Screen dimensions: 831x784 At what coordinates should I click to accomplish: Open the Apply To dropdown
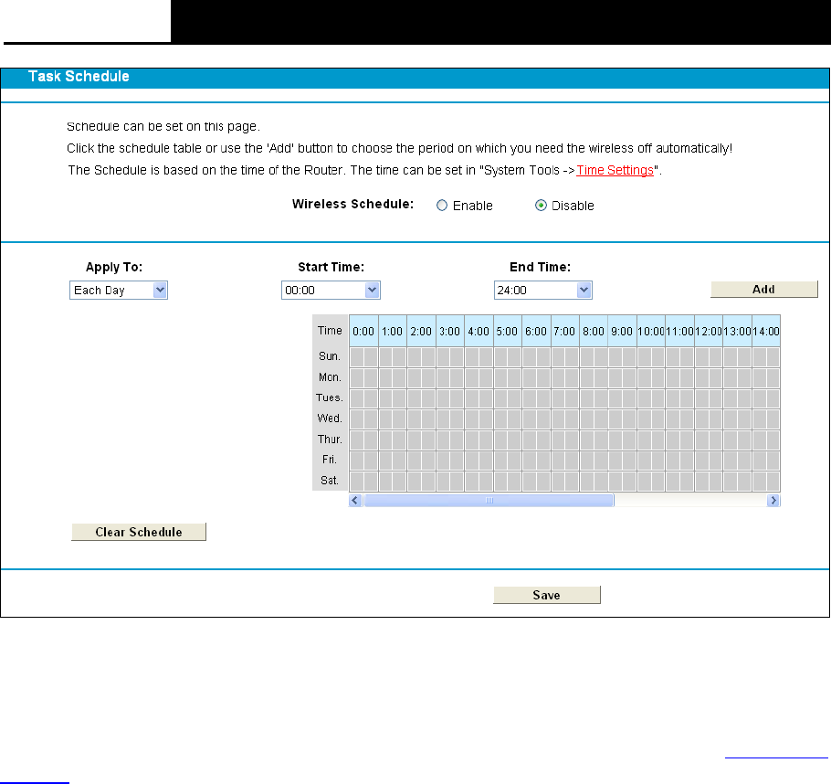click(x=119, y=291)
